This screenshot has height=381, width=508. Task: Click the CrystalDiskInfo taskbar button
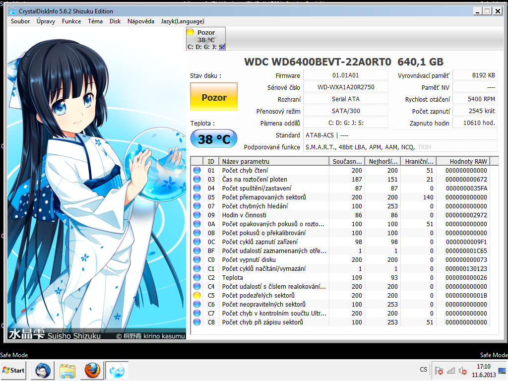click(117, 371)
